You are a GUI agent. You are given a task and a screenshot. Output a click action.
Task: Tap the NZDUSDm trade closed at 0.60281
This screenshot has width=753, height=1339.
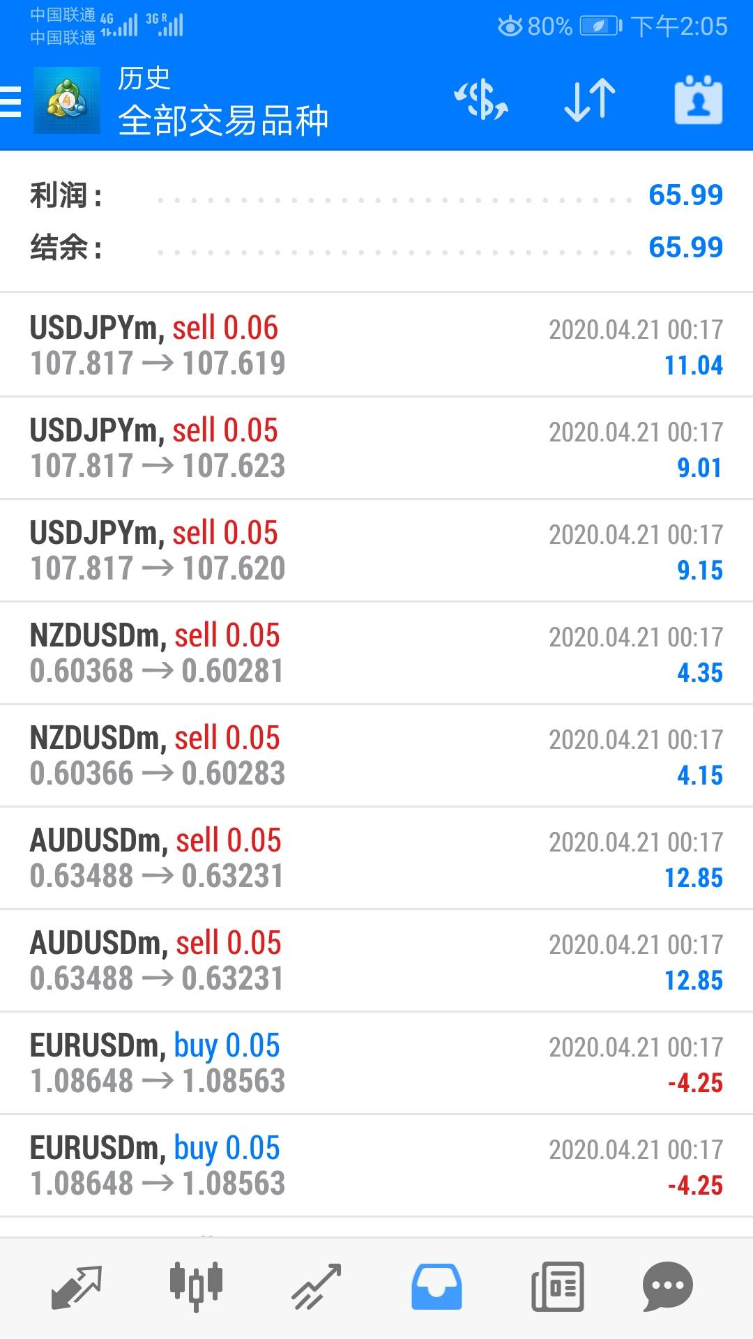(x=376, y=653)
